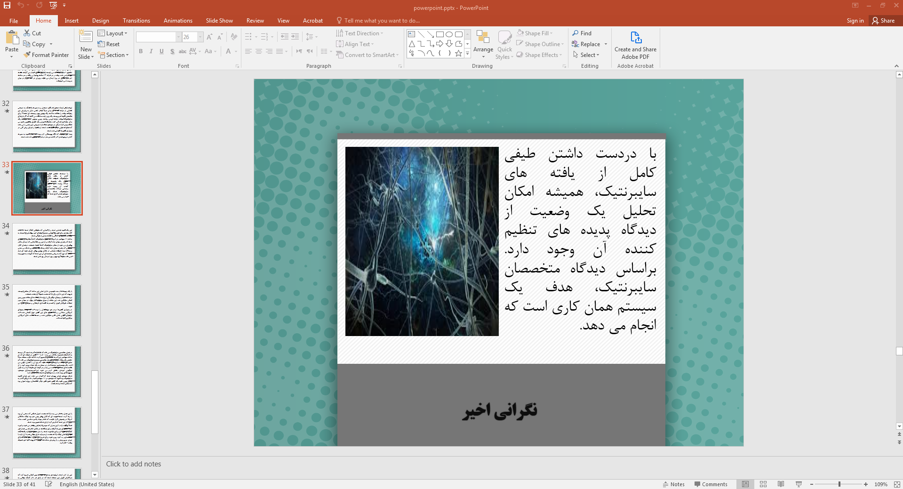Toggle Align Right paragraph button
903x489 pixels.
[x=269, y=51]
